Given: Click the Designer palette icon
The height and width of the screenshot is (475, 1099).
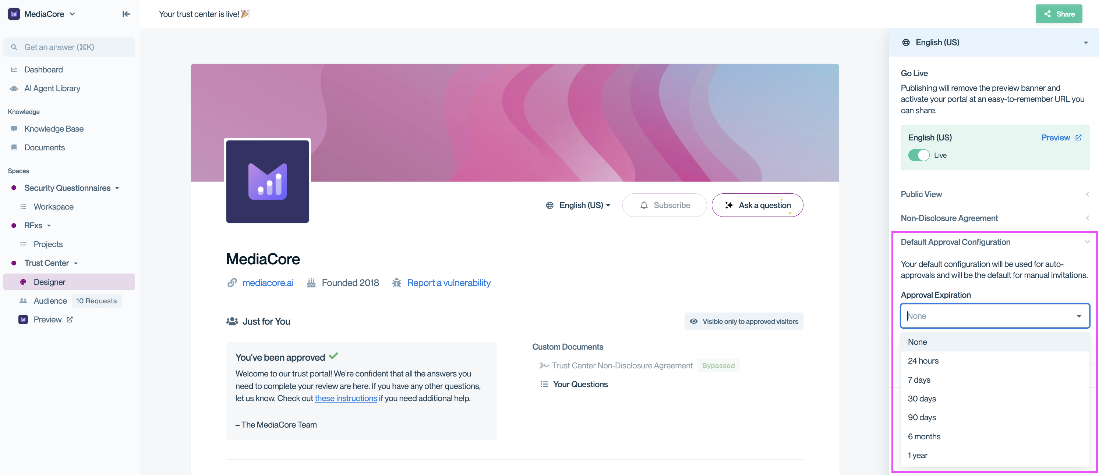Looking at the screenshot, I should [24, 282].
